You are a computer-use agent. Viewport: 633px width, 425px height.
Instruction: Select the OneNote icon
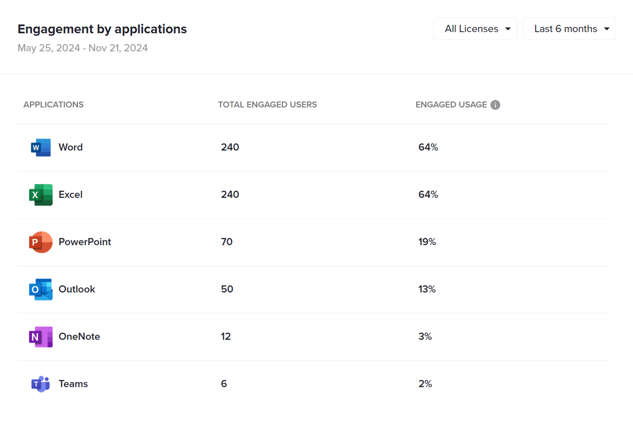point(41,336)
